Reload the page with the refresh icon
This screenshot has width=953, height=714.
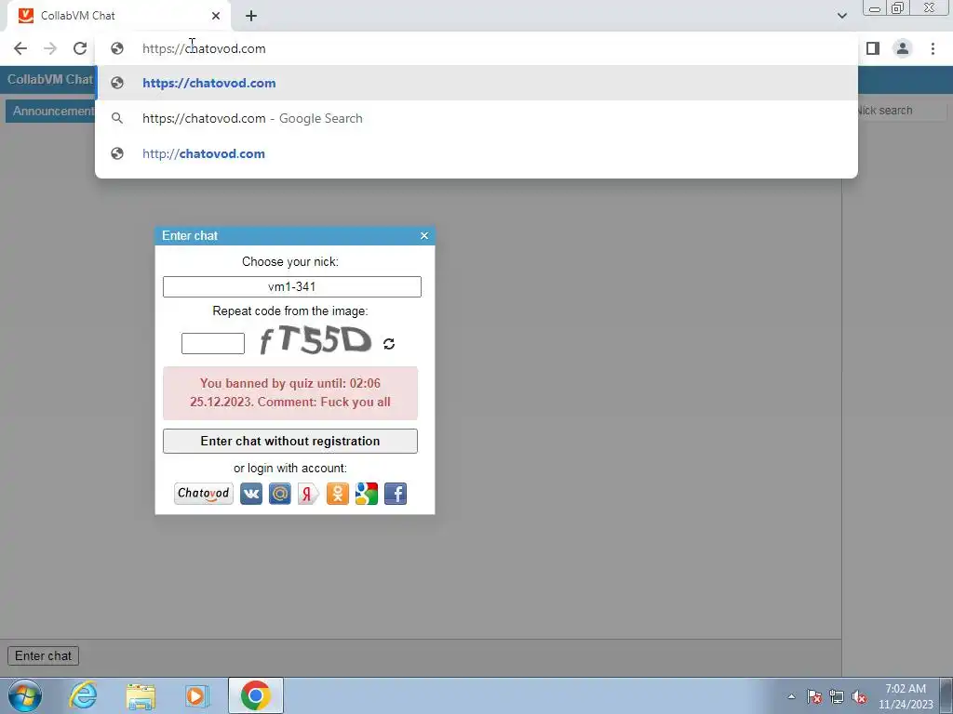(x=80, y=48)
